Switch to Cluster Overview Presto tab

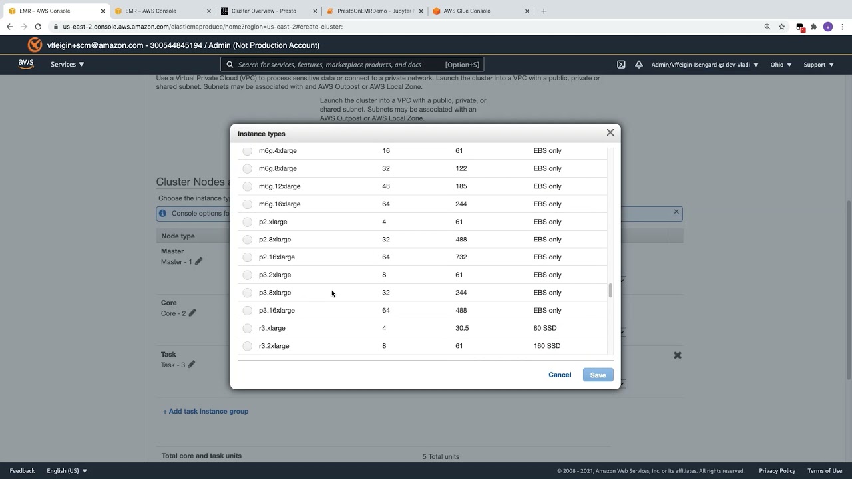pos(269,11)
